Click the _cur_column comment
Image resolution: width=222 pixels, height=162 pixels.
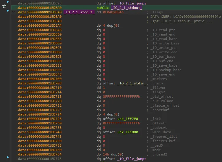tap(162, 101)
